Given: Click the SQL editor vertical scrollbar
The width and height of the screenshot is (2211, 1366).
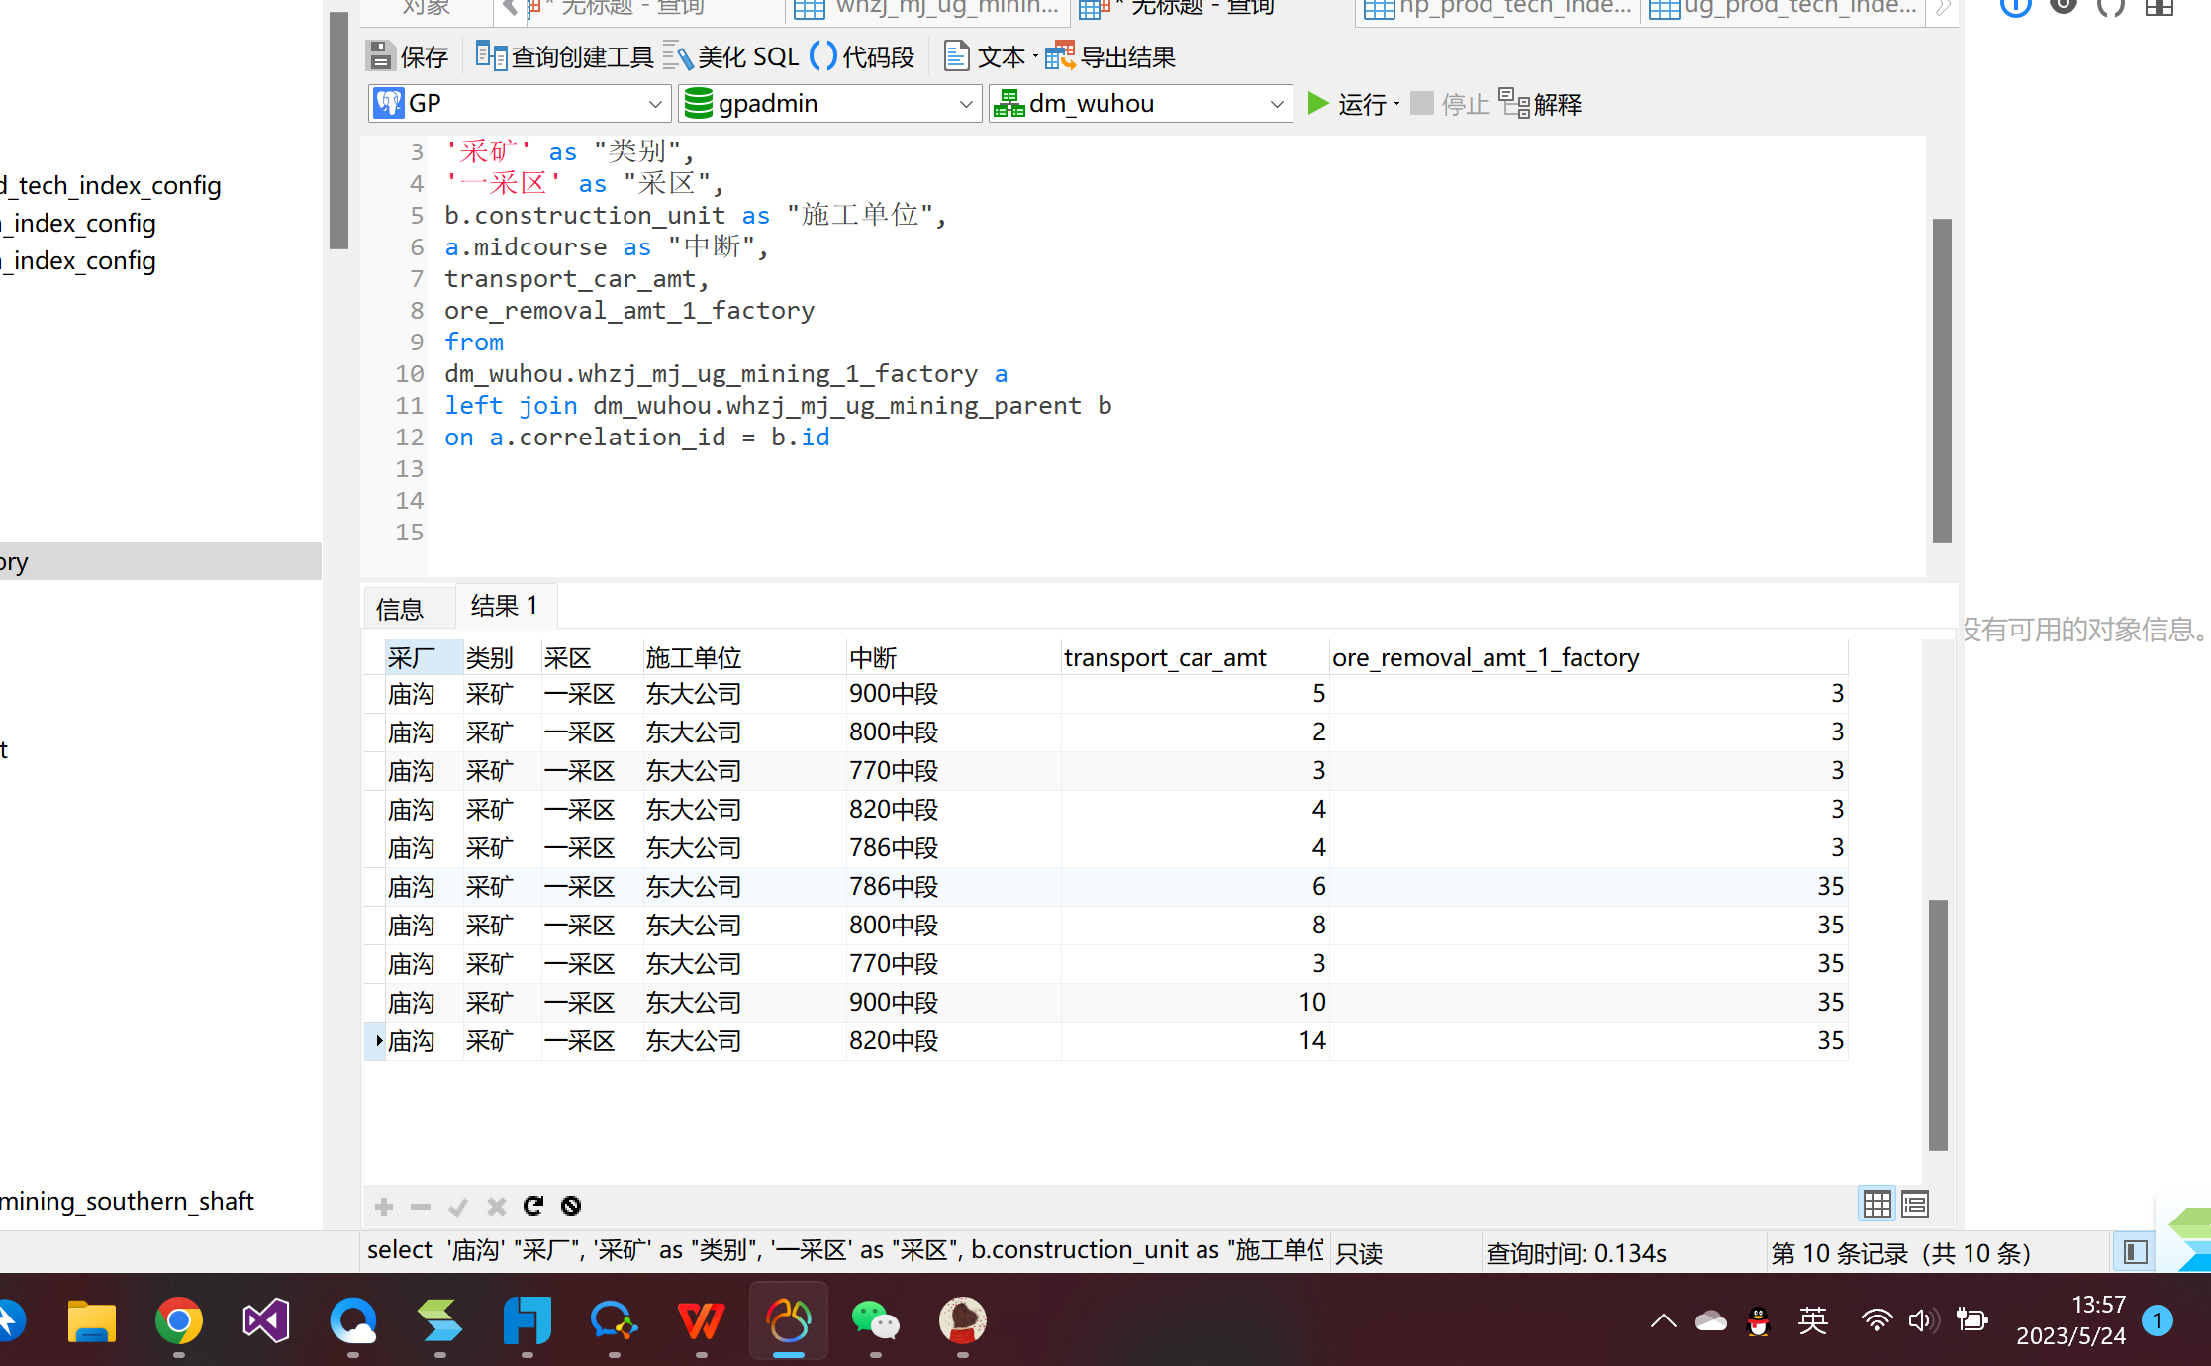Looking at the screenshot, I should point(1942,380).
